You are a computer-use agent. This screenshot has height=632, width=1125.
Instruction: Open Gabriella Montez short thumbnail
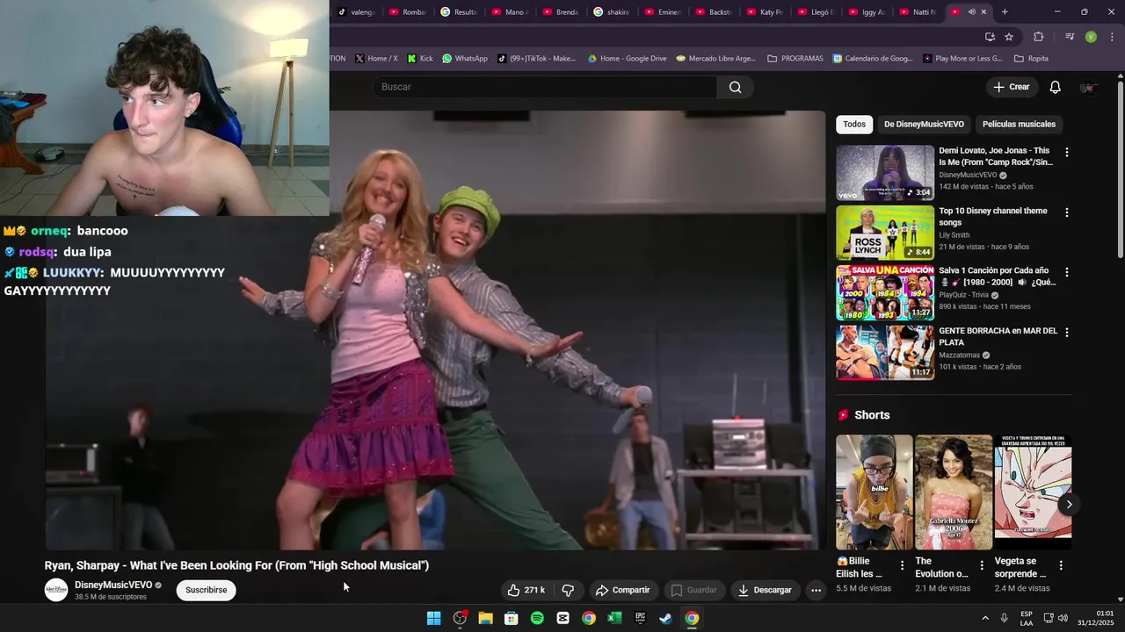tap(954, 492)
